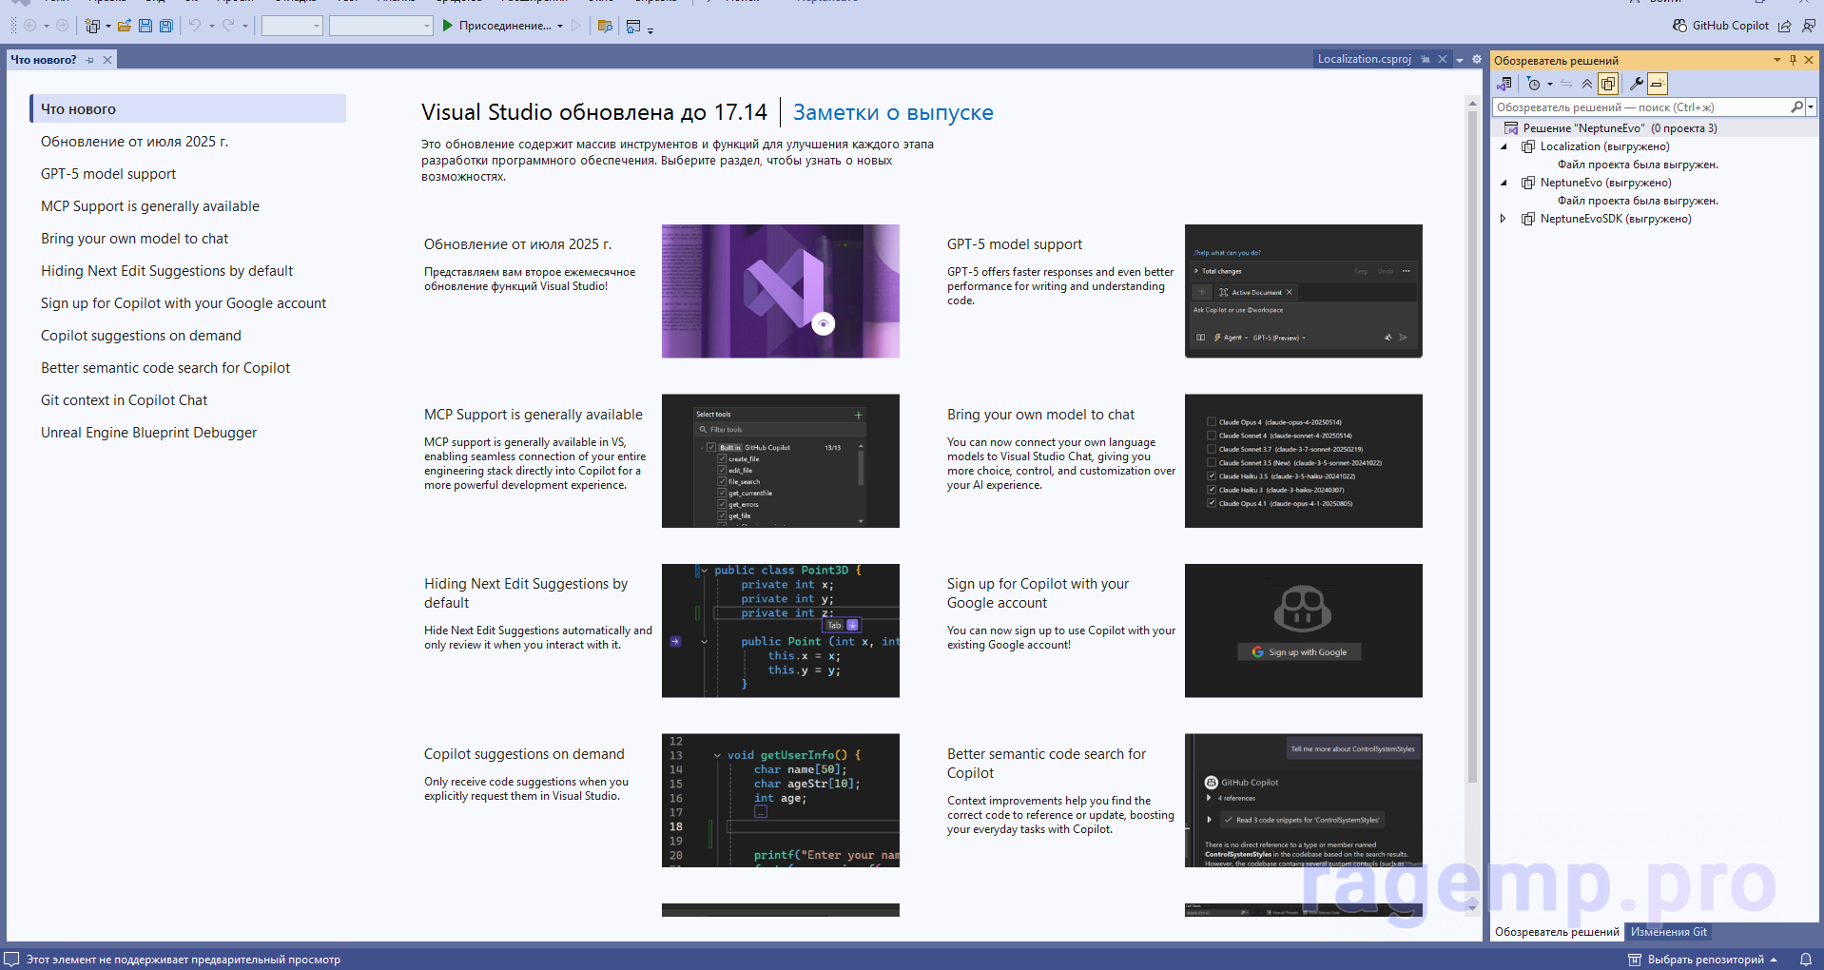
Task: Open 'Bring your own model to chat' card title
Action: point(1040,415)
